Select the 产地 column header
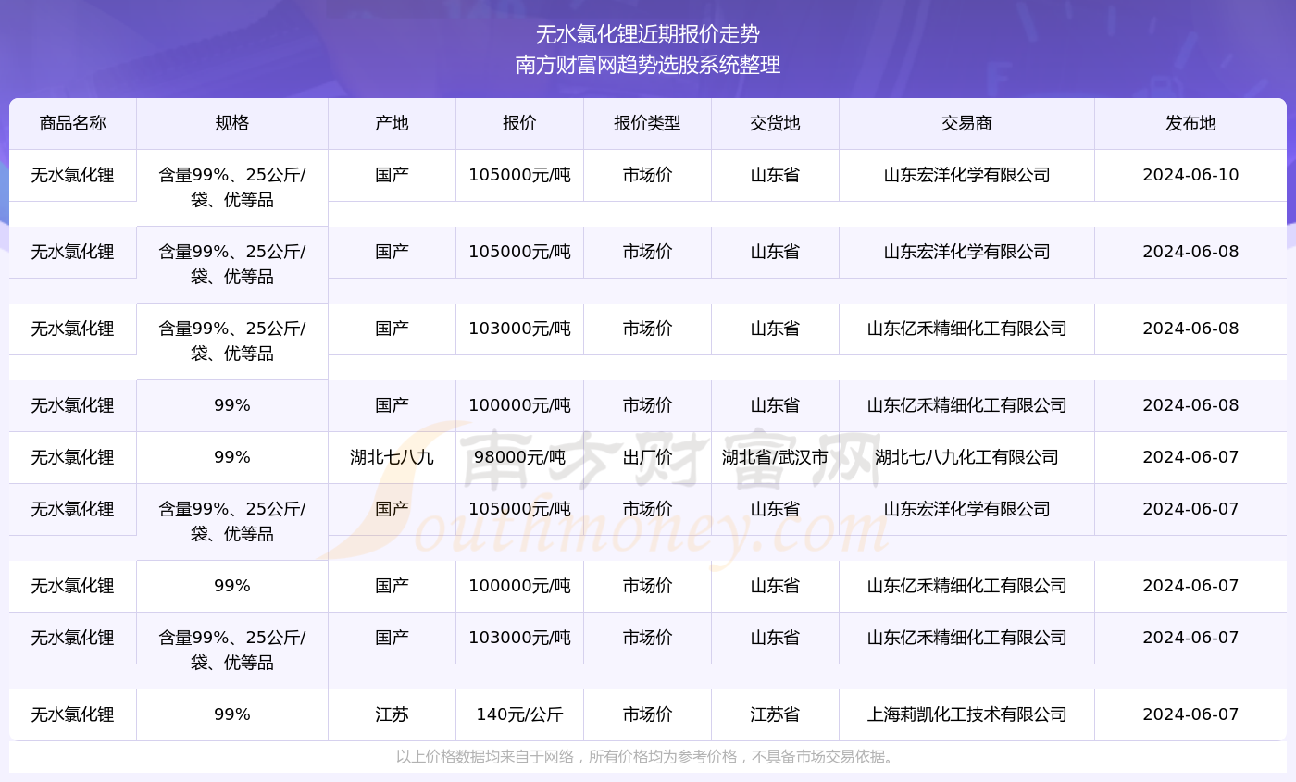The width and height of the screenshot is (1296, 782). [x=392, y=124]
